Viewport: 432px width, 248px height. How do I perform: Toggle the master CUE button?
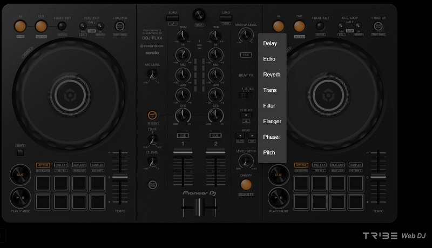246,55
